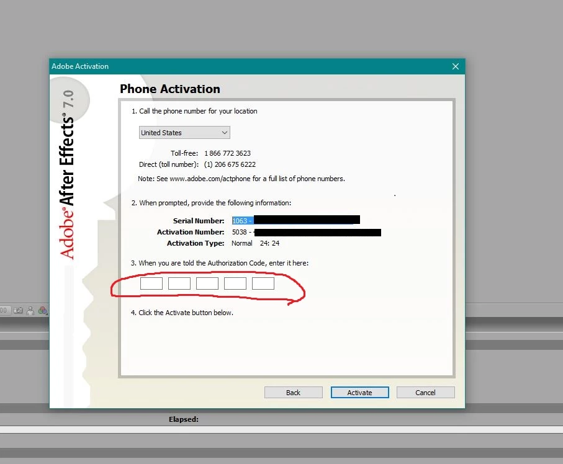
Task: Click the Activation Type label
Action: coord(196,243)
